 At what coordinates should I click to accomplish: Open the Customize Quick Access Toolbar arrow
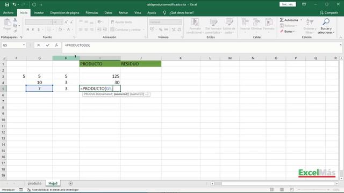(x=41, y=5)
